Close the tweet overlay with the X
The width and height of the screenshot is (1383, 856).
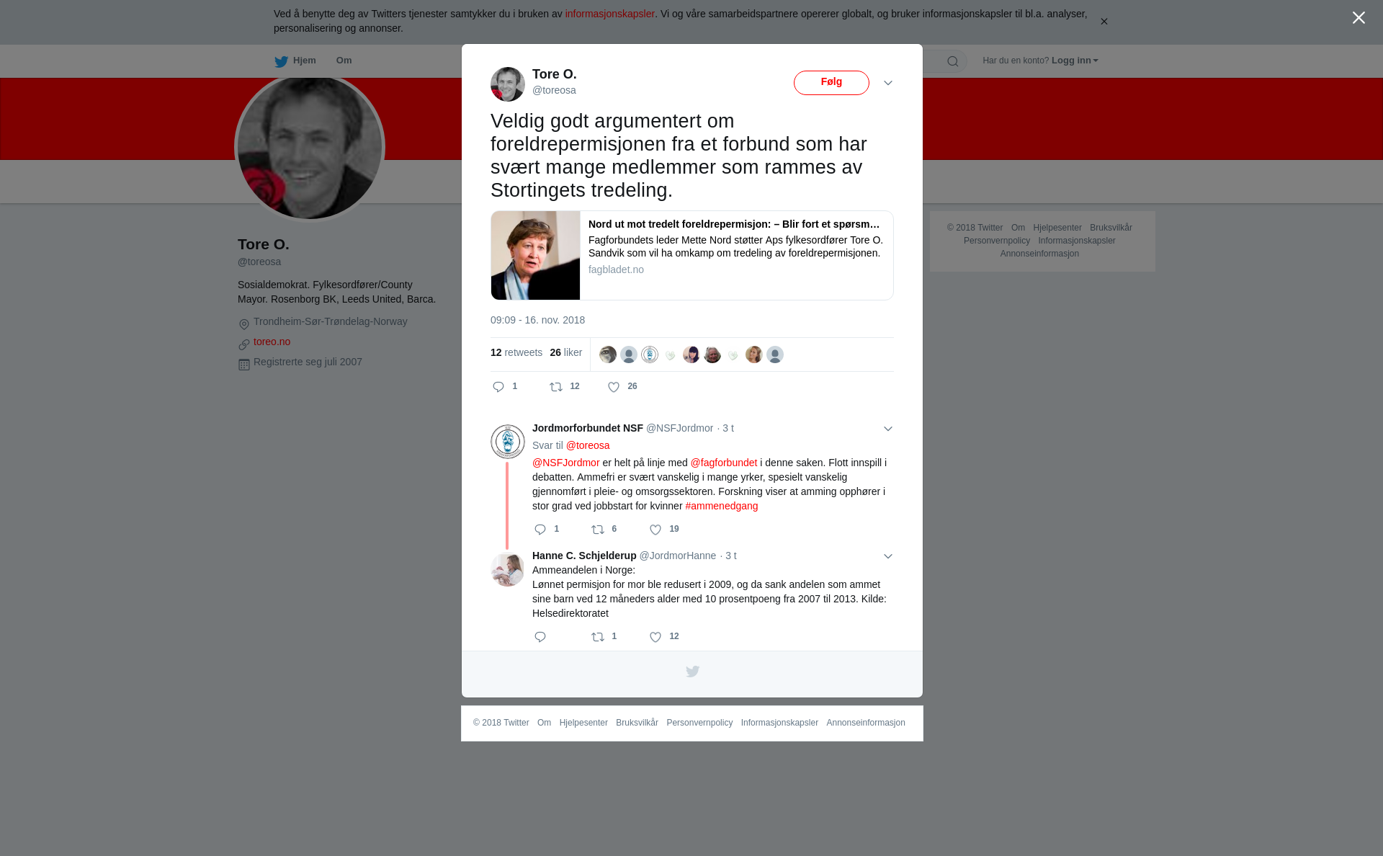click(1359, 18)
